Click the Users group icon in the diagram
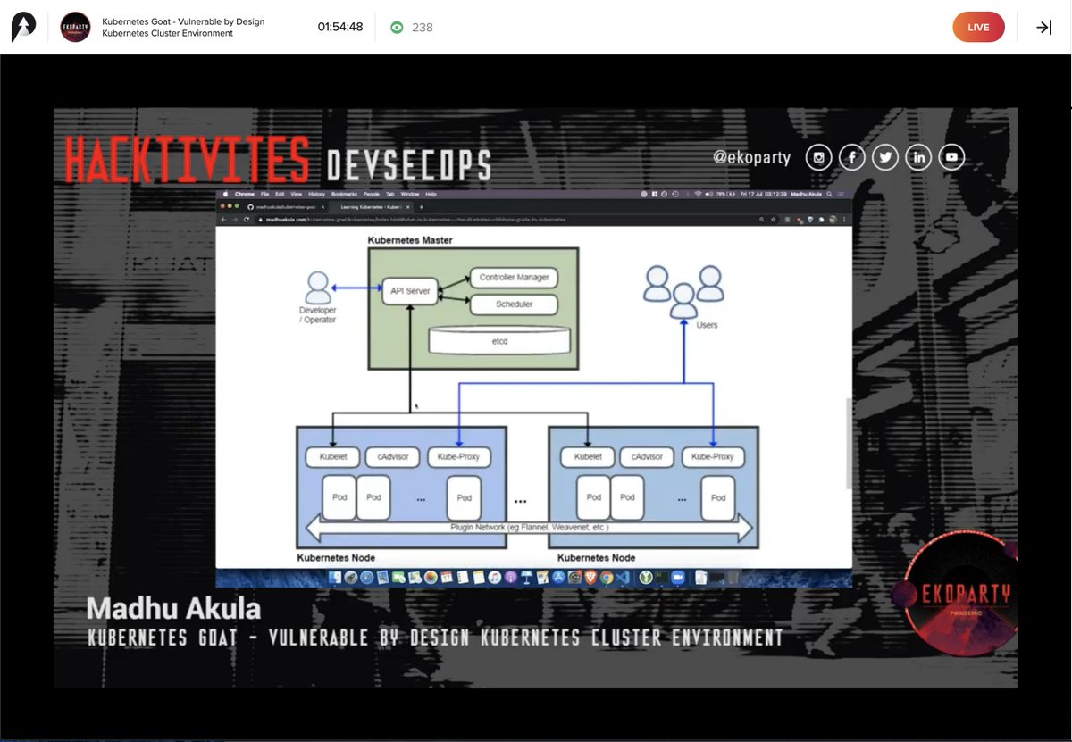This screenshot has width=1072, height=742. click(x=683, y=290)
